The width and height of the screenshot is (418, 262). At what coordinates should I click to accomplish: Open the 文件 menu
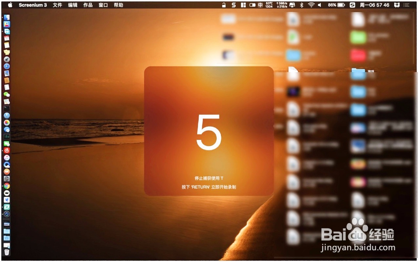[57, 5]
